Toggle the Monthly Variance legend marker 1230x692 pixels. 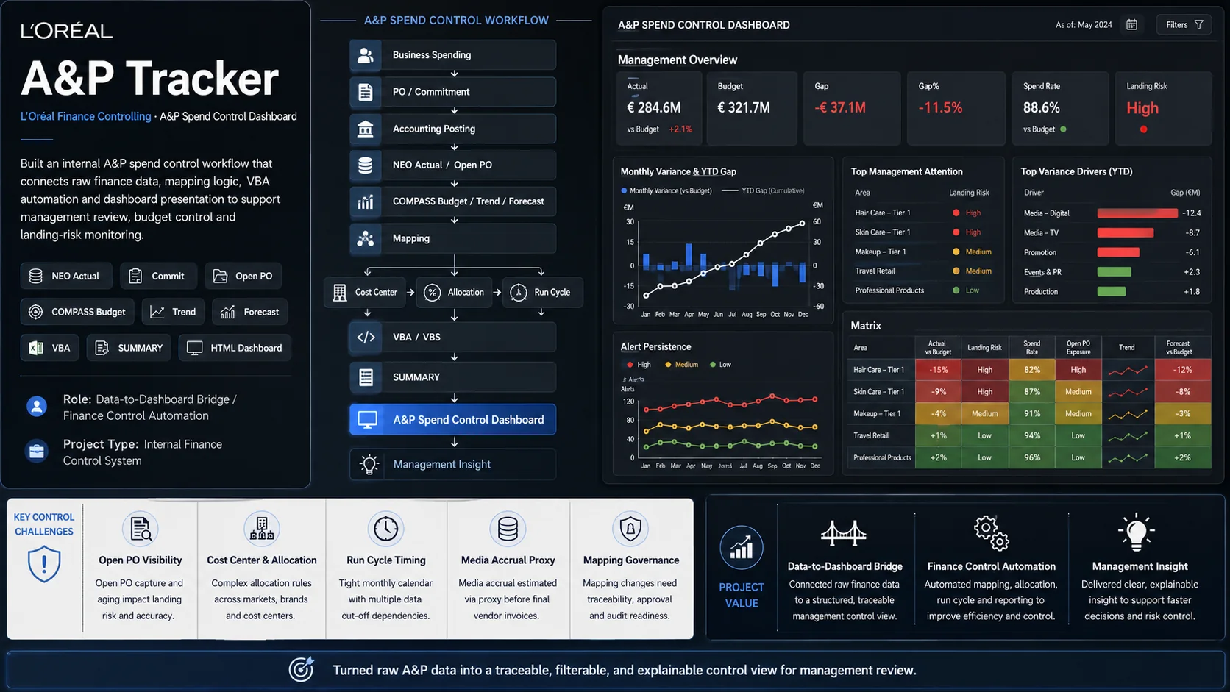pyautogui.click(x=624, y=191)
